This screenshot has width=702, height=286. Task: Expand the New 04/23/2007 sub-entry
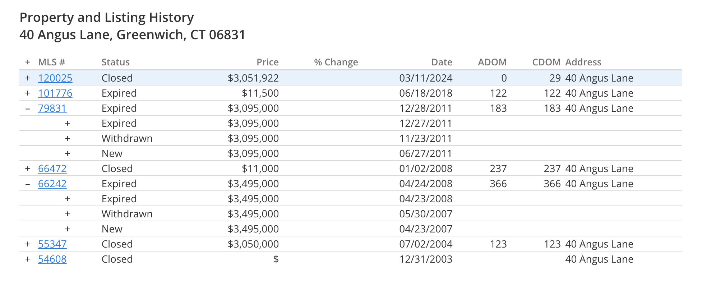pyautogui.click(x=68, y=229)
